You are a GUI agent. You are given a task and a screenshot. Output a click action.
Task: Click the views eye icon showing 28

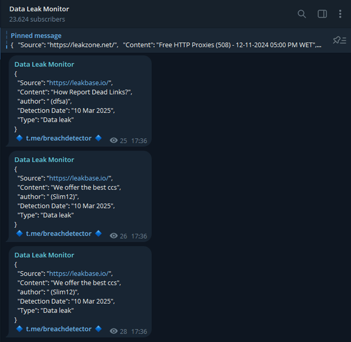click(114, 332)
